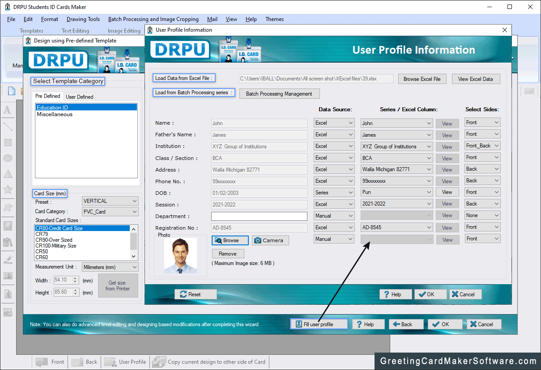The height and width of the screenshot is (370, 541).
Task: Open the Themes menu
Action: point(274,19)
